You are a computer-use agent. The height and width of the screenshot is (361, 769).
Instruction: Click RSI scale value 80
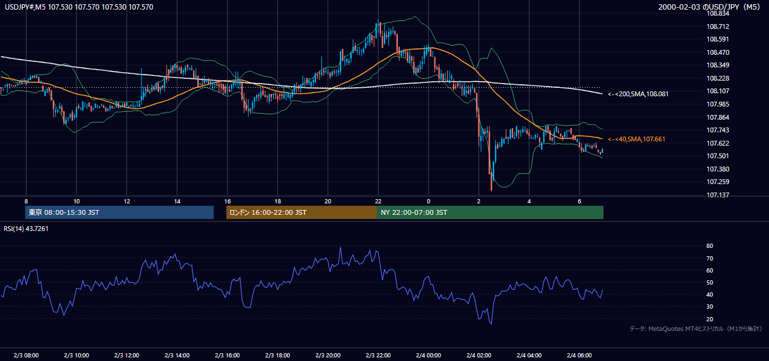click(x=709, y=246)
